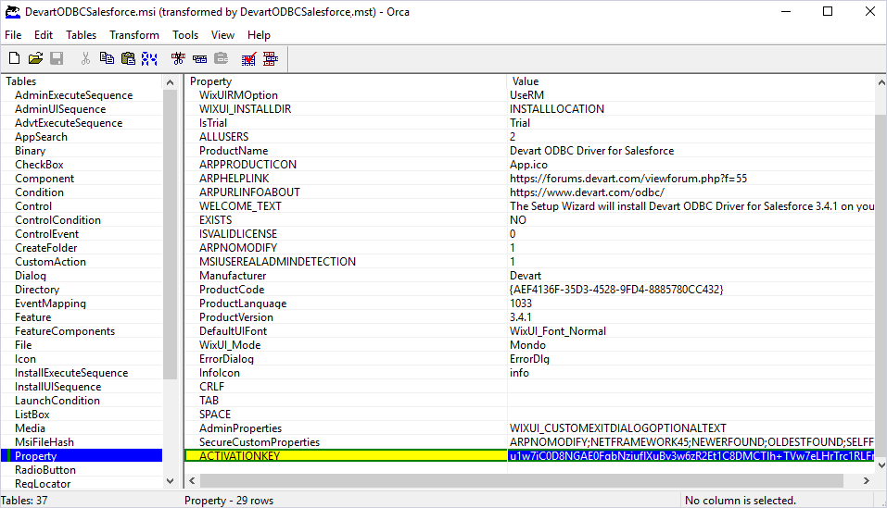Open the Transform menu
The width and height of the screenshot is (887, 508).
(x=134, y=35)
